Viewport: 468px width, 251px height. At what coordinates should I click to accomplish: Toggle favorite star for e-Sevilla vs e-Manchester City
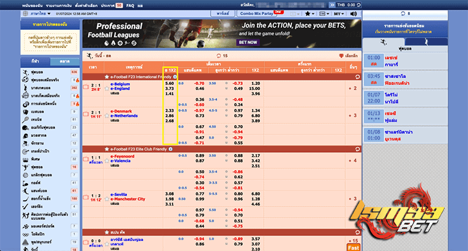click(x=107, y=199)
